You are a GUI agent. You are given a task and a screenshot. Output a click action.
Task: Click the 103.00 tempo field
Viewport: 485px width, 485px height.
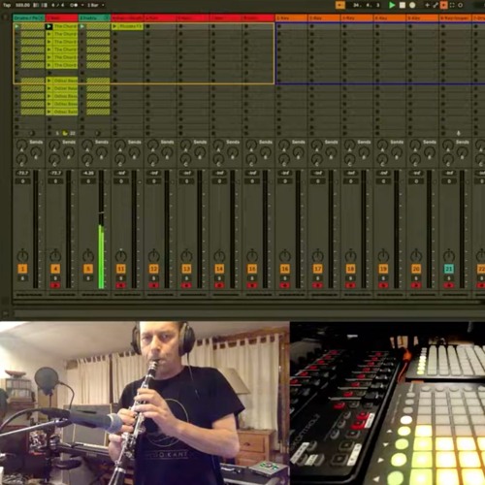click(22, 5)
